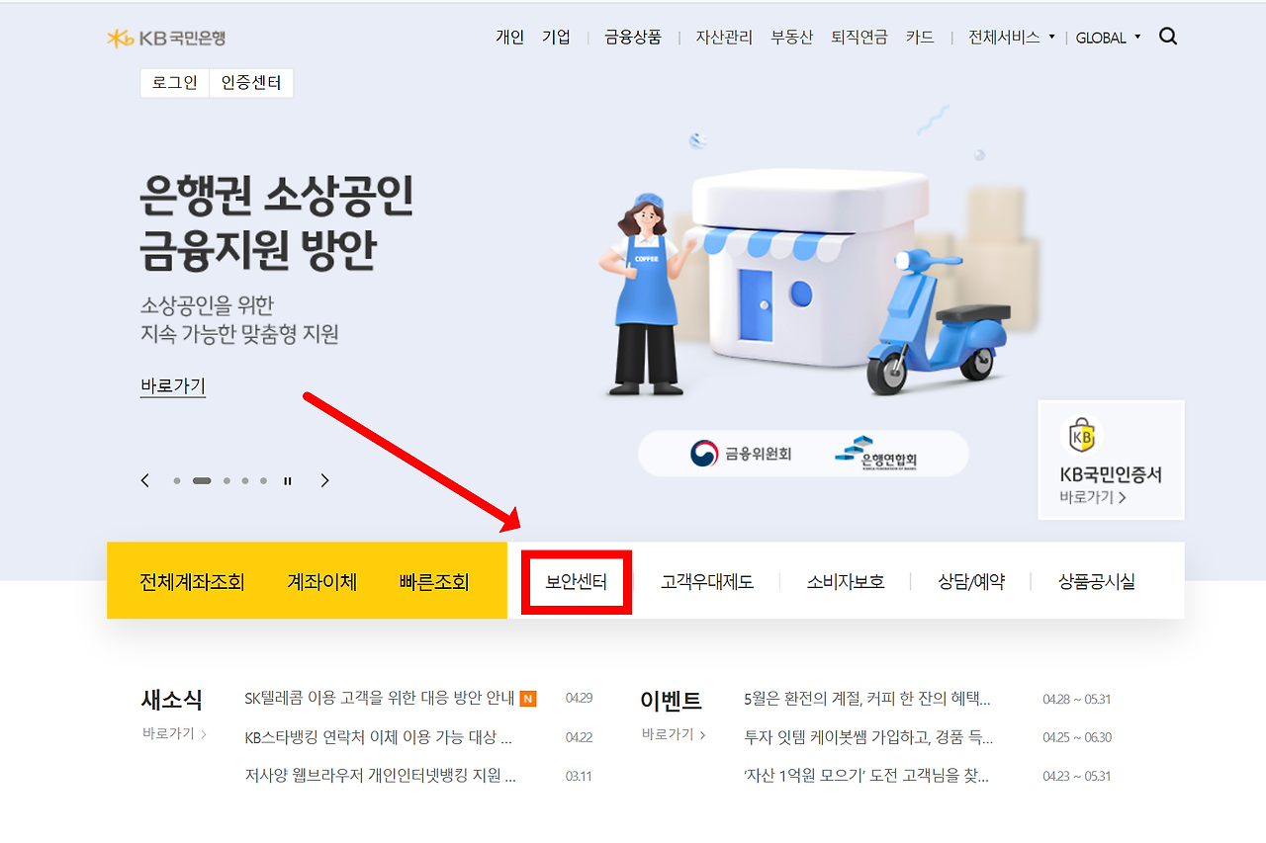Open the site search
This screenshot has width=1266, height=843.
(1168, 36)
